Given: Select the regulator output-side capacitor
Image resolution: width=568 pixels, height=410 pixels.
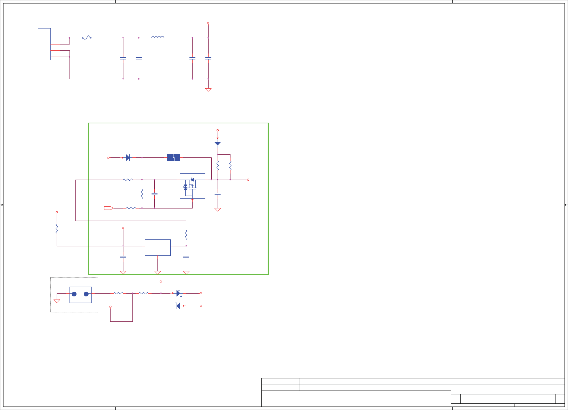Looking at the screenshot, I should 186,257.
